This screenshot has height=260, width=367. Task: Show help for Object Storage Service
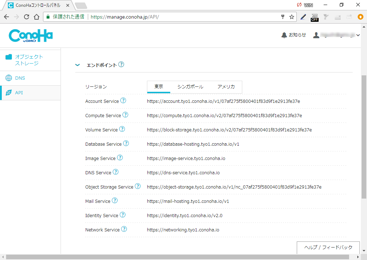pyautogui.click(x=138, y=186)
